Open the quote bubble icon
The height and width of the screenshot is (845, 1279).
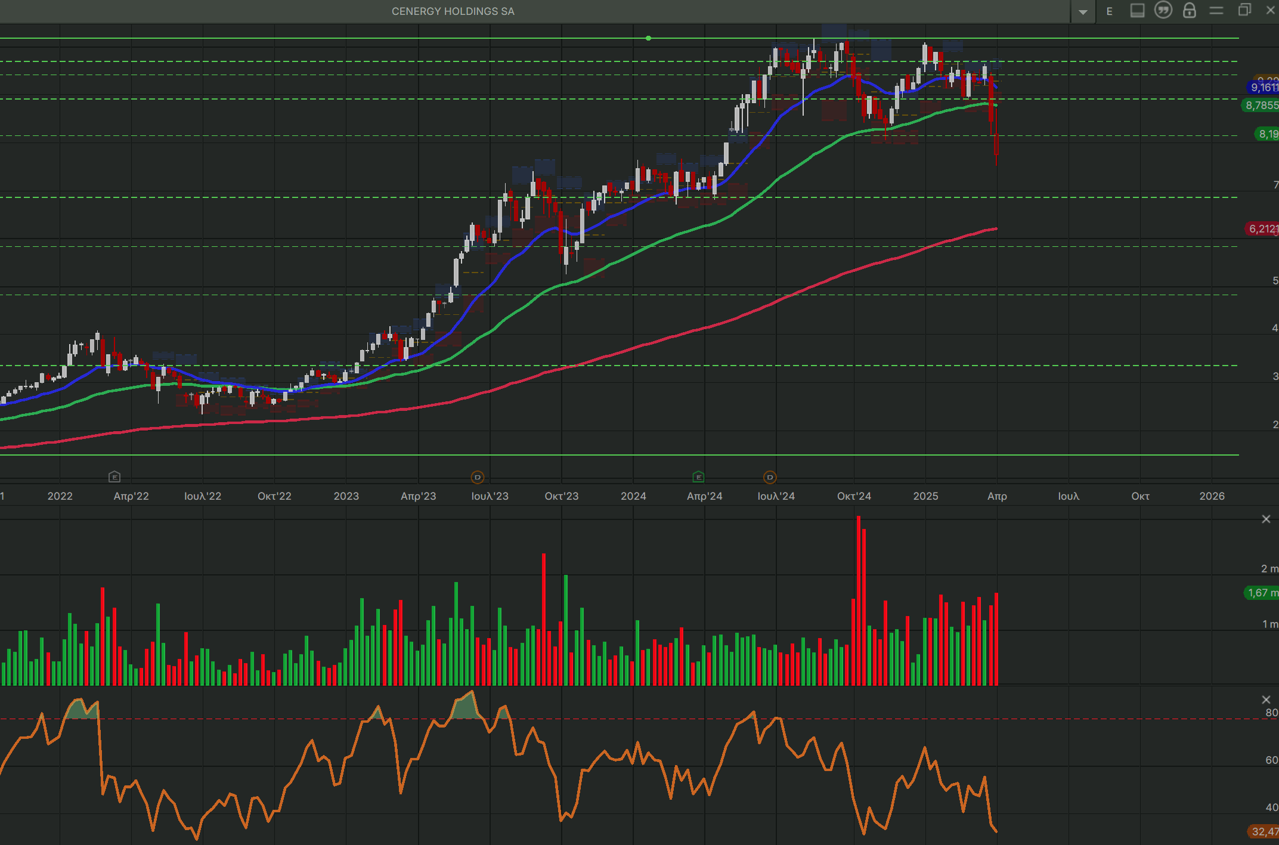1163,11
